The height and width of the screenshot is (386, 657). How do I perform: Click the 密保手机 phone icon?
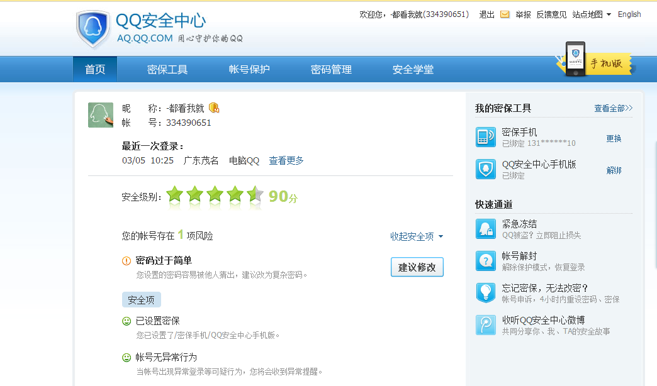[486, 137]
